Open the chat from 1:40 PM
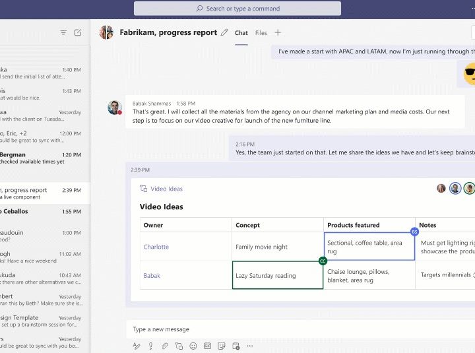The image size is (475, 353). tap(45, 73)
